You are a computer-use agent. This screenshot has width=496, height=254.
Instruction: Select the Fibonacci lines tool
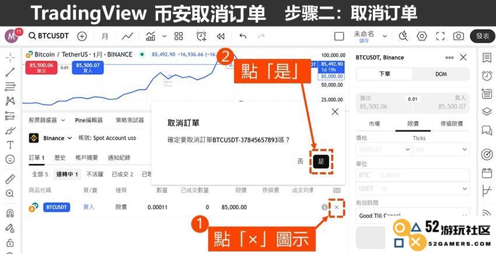coord(10,86)
